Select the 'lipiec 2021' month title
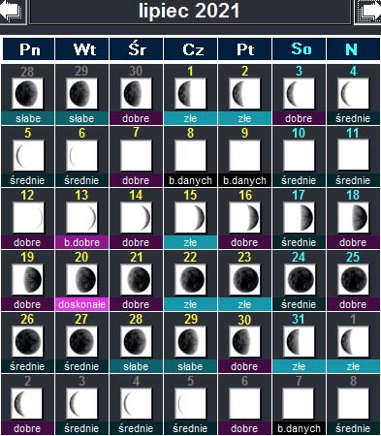 [189, 11]
